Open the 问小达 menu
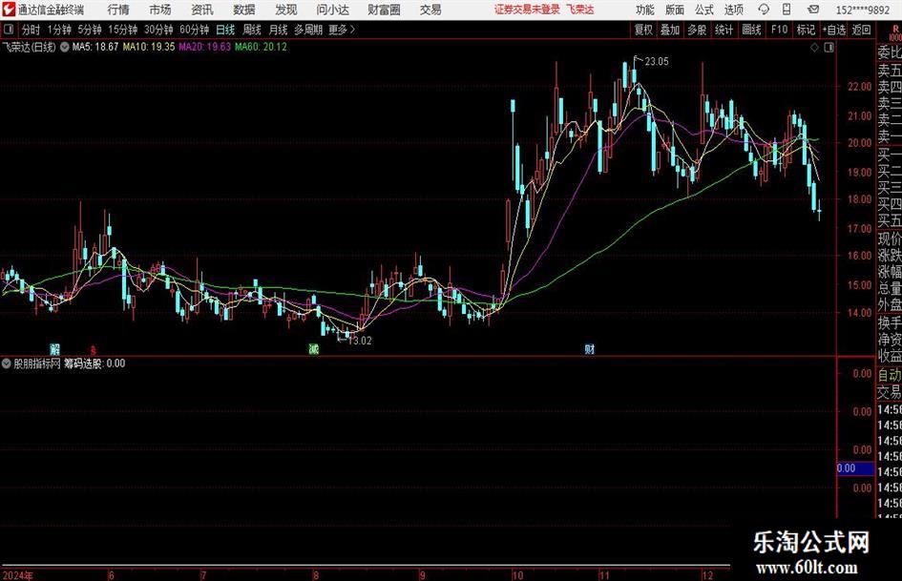902x581 pixels. pyautogui.click(x=332, y=10)
